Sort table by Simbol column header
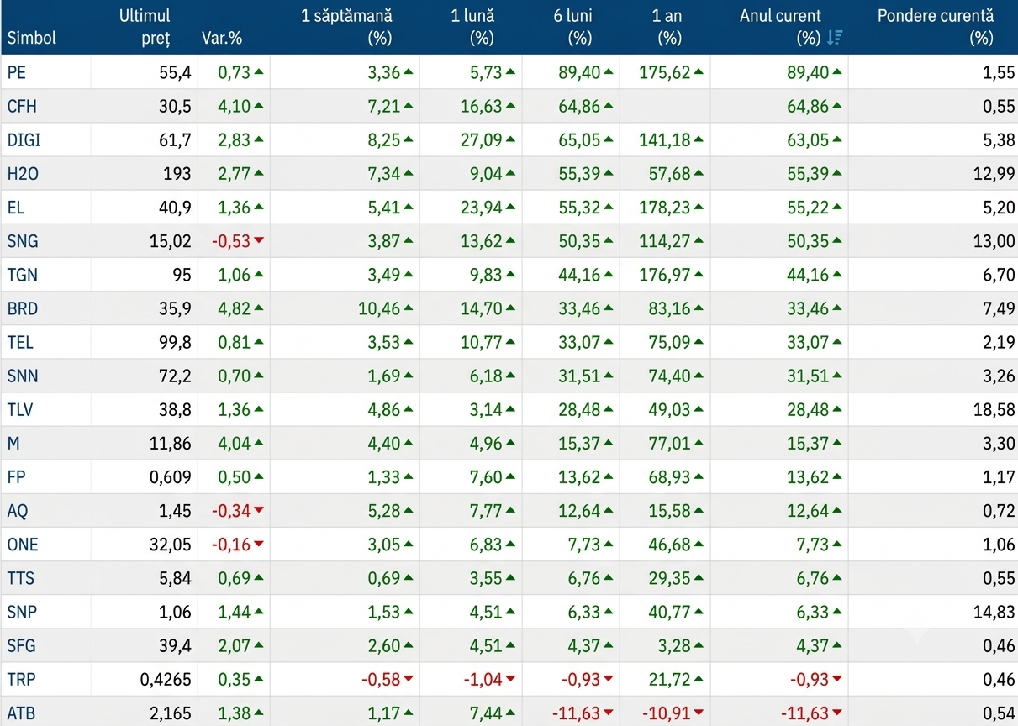The width and height of the screenshot is (1018, 726). (32, 38)
